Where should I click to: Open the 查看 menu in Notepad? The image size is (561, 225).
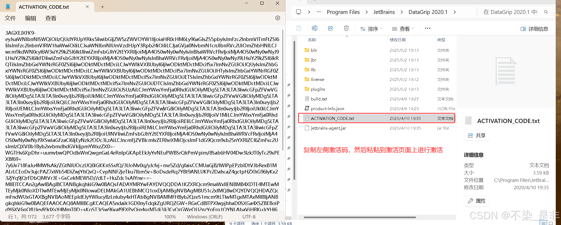click(x=51, y=18)
